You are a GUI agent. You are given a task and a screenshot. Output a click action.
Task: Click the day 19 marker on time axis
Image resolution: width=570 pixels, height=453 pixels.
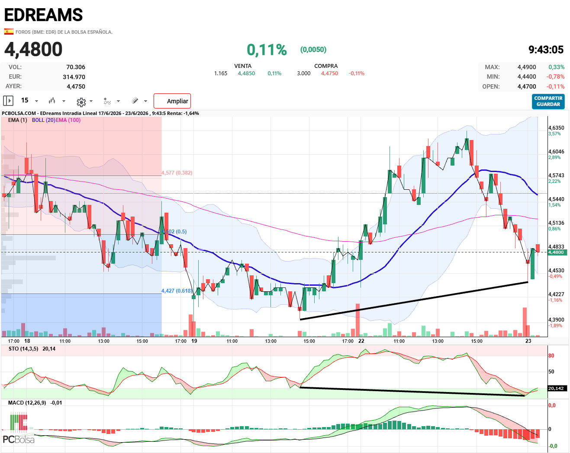(194, 341)
